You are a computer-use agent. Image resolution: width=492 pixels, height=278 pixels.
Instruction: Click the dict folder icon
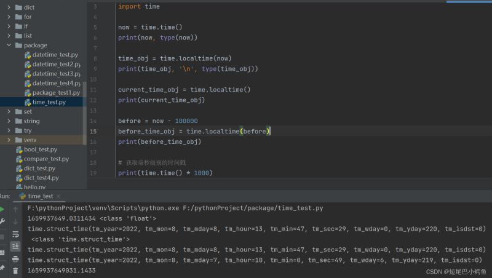tap(18, 7)
